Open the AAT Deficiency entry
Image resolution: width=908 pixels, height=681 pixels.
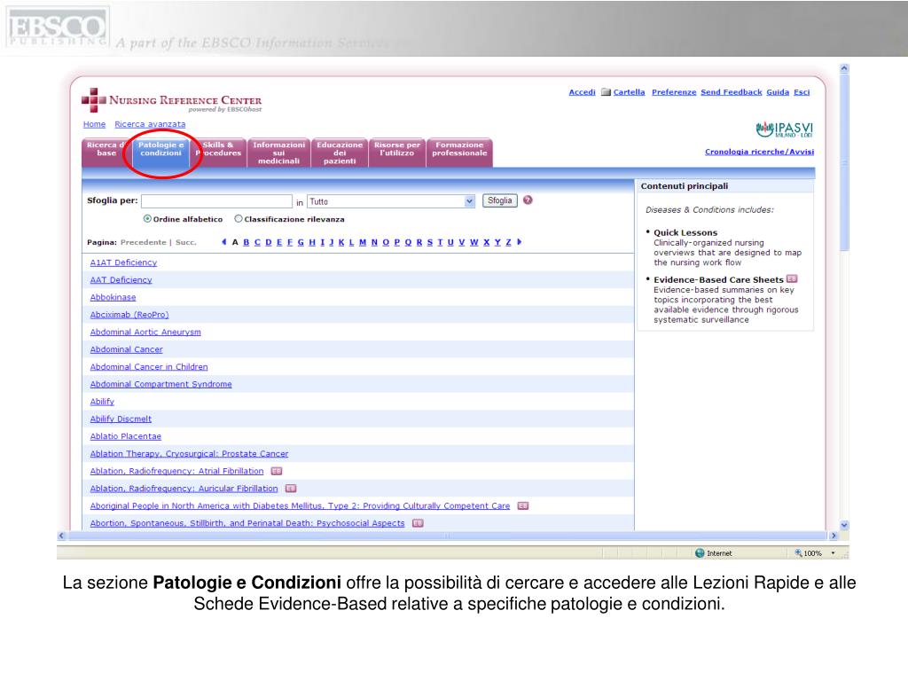[x=121, y=280]
